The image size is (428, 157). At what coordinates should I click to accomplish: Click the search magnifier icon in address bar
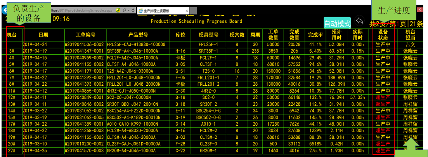pos(124,10)
